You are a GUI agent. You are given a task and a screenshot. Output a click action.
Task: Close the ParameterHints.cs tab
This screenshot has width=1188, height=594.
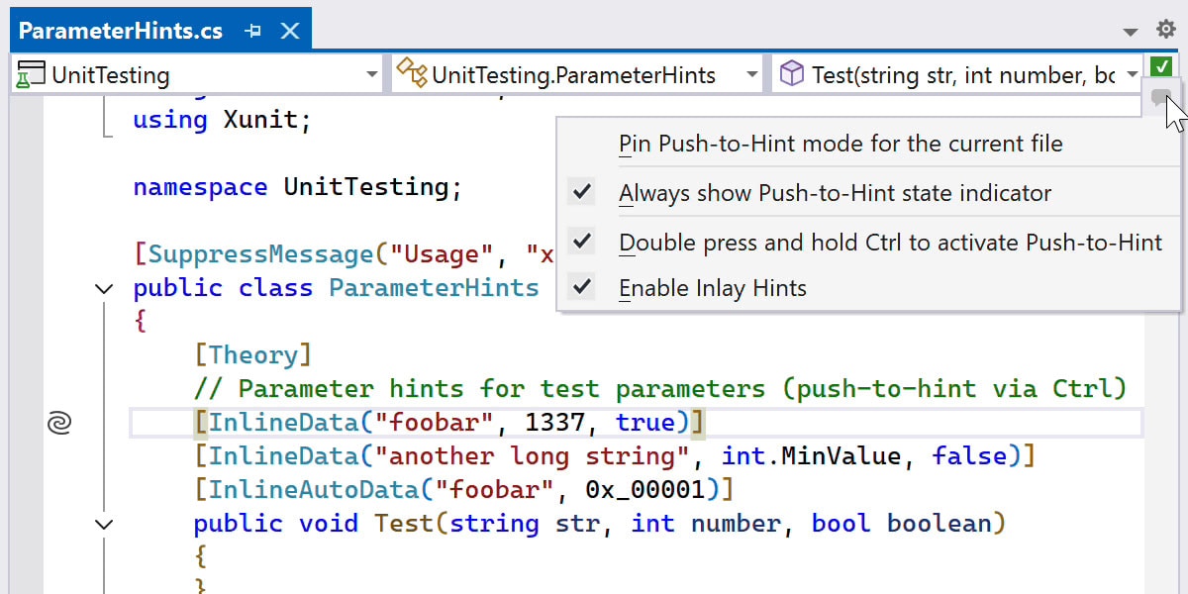coord(290,31)
